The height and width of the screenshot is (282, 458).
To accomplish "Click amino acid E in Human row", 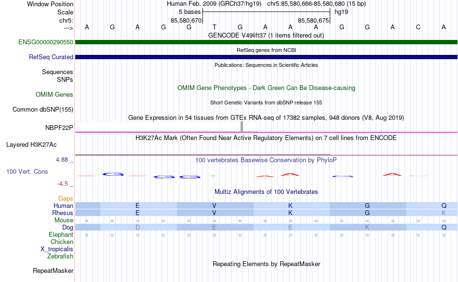I will tap(137, 205).
